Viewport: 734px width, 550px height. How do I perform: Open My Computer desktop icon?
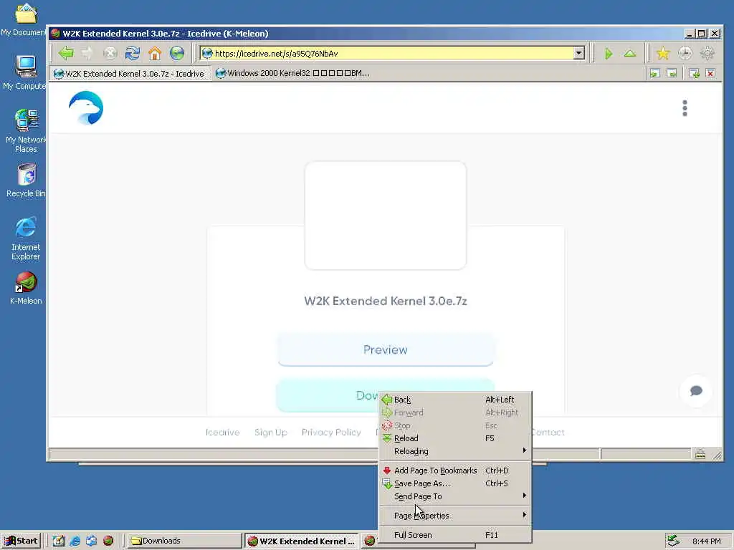pyautogui.click(x=24, y=72)
